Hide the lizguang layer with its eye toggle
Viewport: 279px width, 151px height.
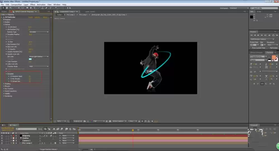point(2,136)
